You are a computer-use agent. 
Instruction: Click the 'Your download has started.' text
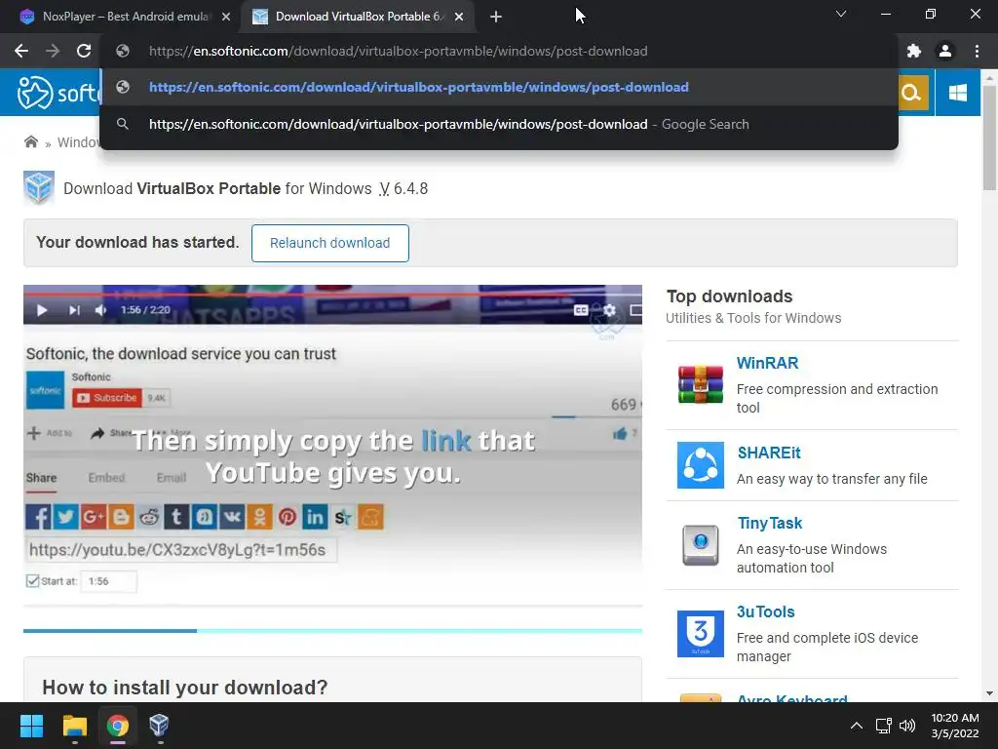click(137, 242)
